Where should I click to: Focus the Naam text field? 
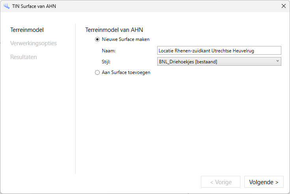[x=219, y=50]
